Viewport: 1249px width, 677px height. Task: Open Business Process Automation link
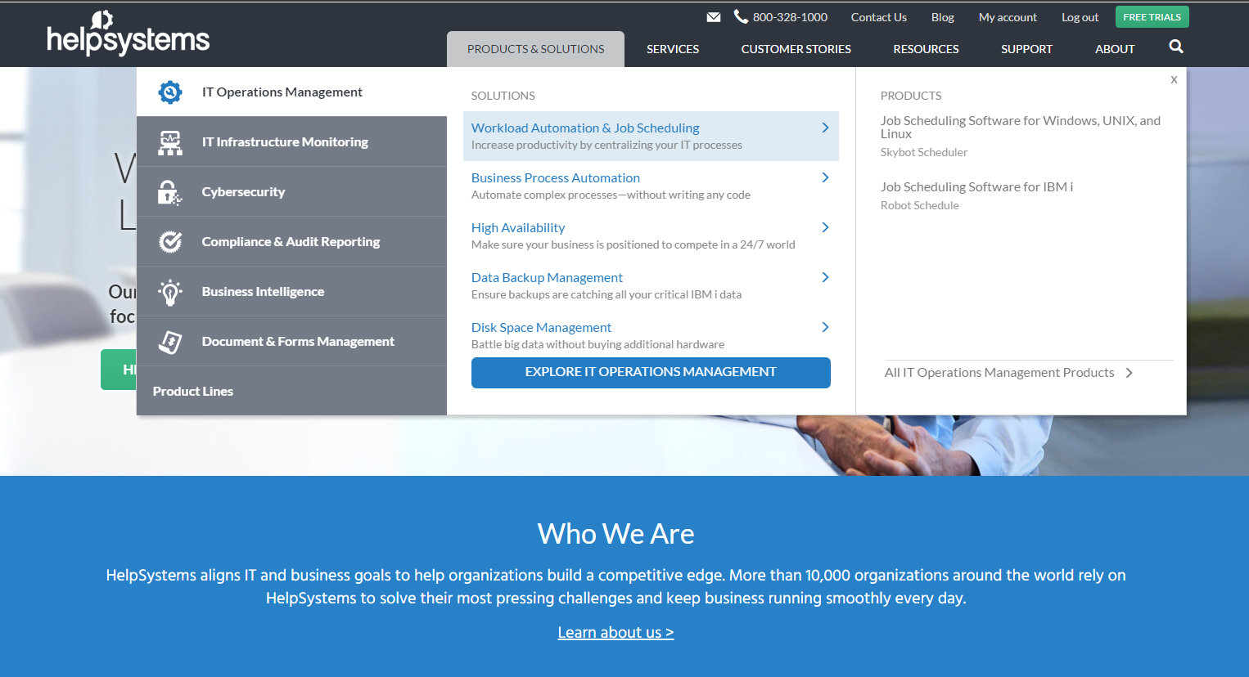pos(556,177)
